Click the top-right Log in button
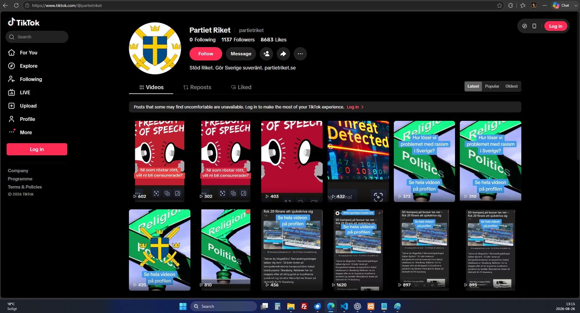The height and width of the screenshot is (313, 580). (555, 26)
